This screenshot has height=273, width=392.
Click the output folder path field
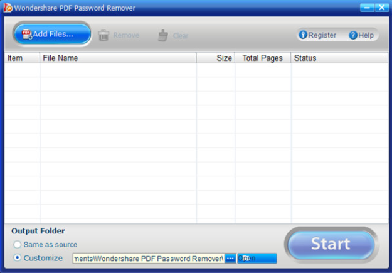tap(148, 259)
